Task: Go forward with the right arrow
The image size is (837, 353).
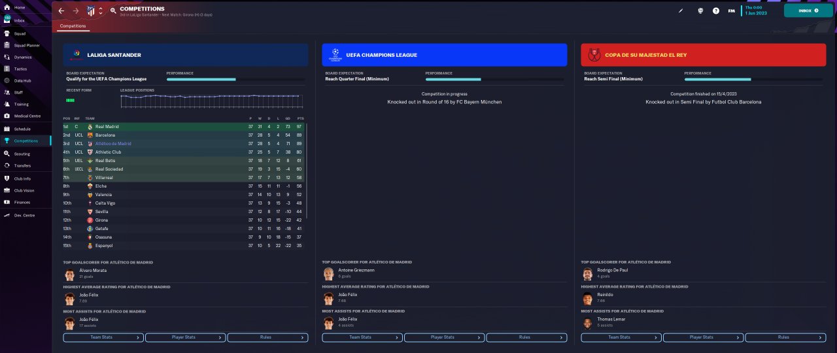Action: tap(75, 11)
